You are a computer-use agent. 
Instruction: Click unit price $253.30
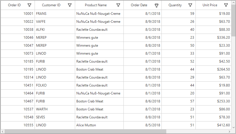(213, 101)
